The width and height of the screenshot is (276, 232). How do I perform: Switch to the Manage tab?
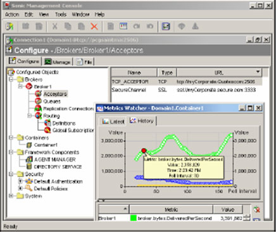57,62
